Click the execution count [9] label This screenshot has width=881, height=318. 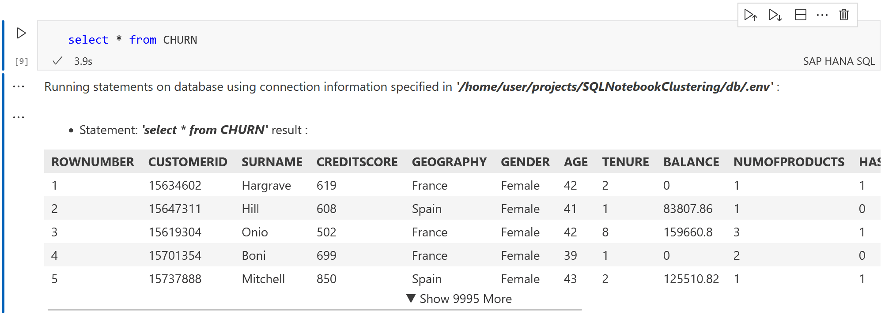click(21, 61)
